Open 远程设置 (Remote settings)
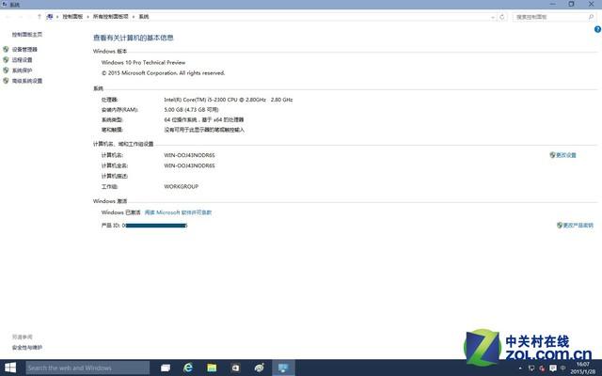Screen dimensions: 602x376 (22, 60)
